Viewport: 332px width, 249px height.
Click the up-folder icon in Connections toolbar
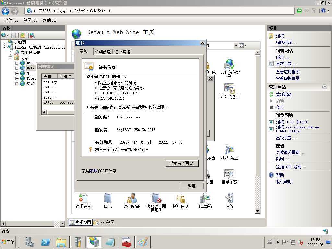[23, 35]
